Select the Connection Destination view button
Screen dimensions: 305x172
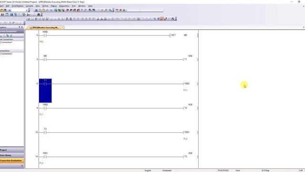coord(12,161)
